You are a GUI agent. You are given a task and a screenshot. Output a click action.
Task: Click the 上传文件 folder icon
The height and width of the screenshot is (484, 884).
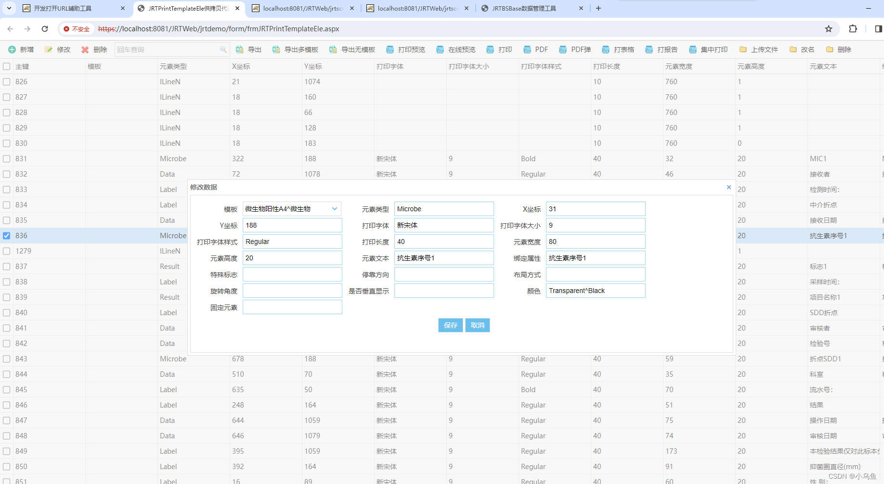pyautogui.click(x=743, y=50)
